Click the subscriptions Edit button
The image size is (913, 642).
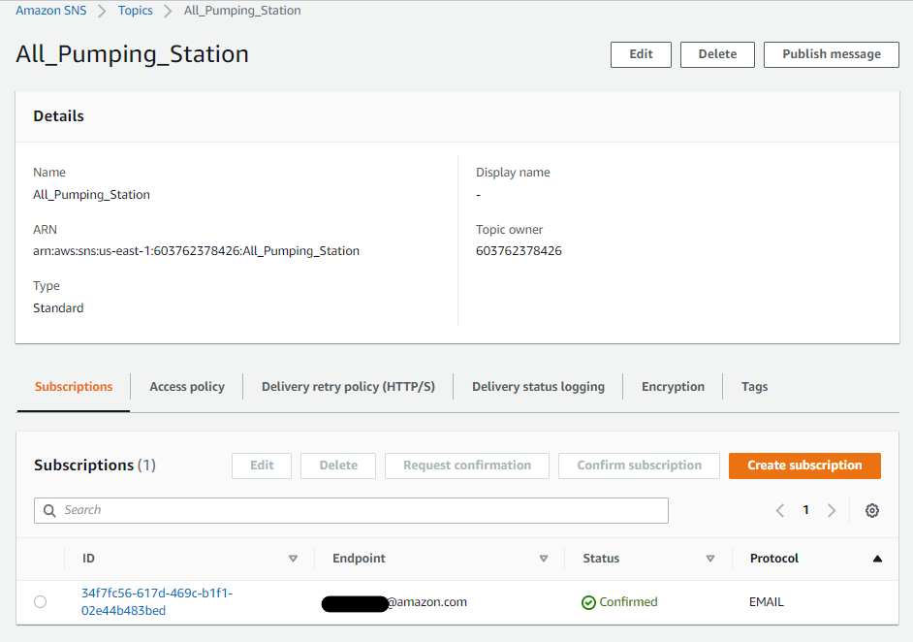point(262,465)
